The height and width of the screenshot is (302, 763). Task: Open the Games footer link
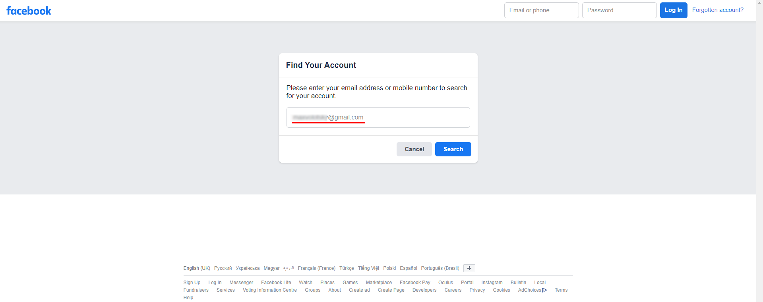350,283
